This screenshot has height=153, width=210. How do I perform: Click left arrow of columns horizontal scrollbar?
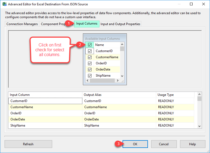click(87, 80)
